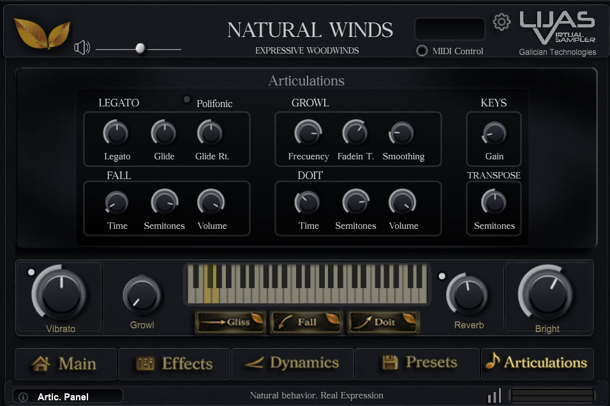Click the Fadein T. knob
This screenshot has width=610, height=406.
pos(355,133)
